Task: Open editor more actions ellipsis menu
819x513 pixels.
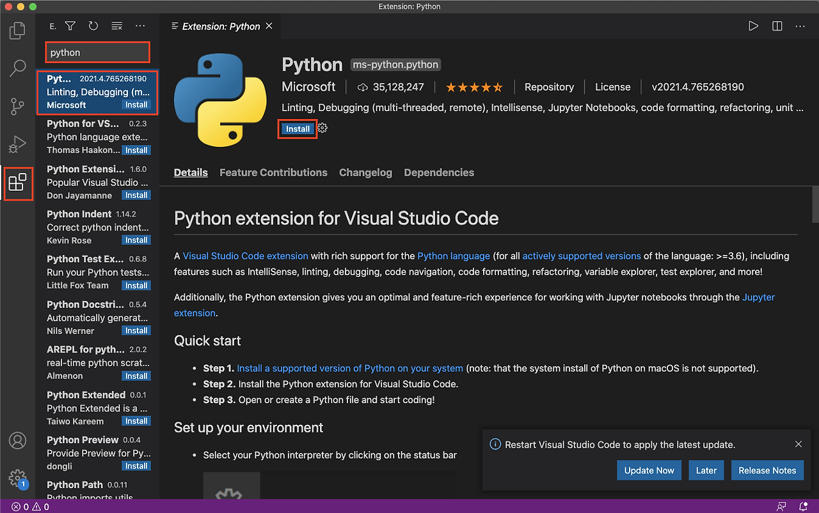Action: [800, 26]
